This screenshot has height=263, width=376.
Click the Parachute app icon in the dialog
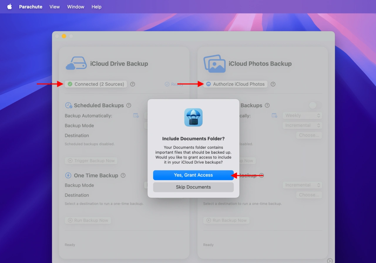(x=193, y=117)
